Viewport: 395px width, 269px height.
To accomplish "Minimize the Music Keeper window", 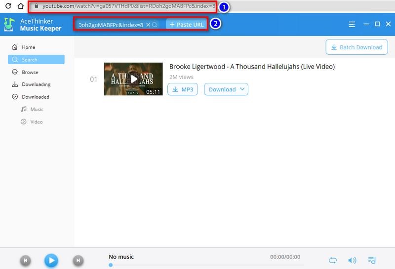I will coord(366,24).
